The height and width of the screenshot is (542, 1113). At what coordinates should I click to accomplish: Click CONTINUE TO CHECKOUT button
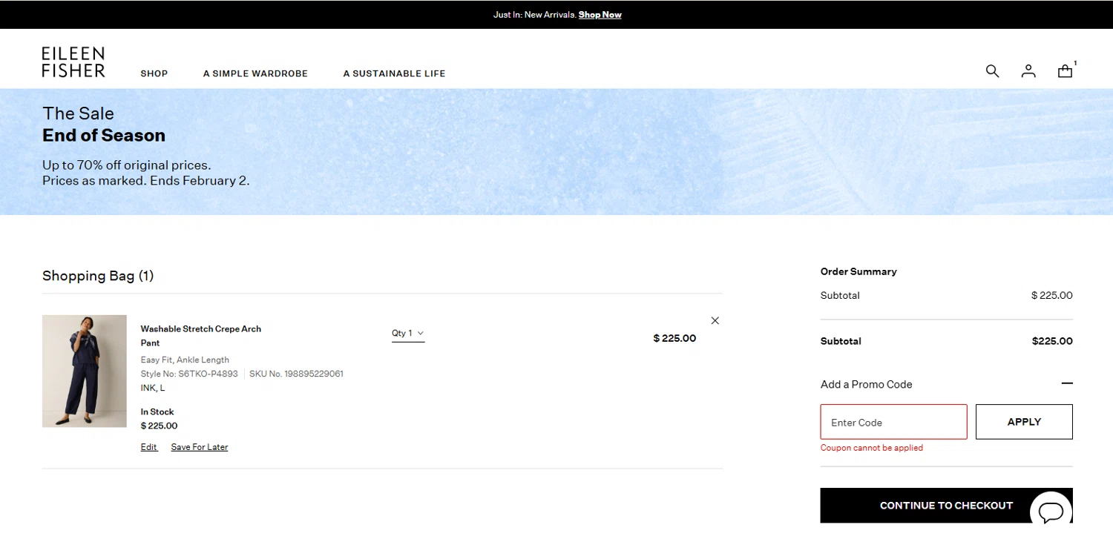(946, 506)
